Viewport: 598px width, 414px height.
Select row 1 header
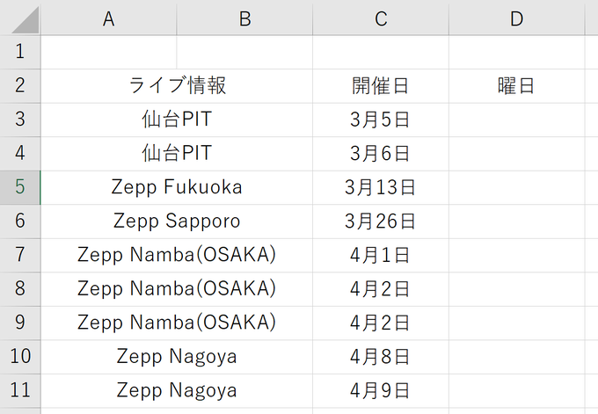pos(20,52)
